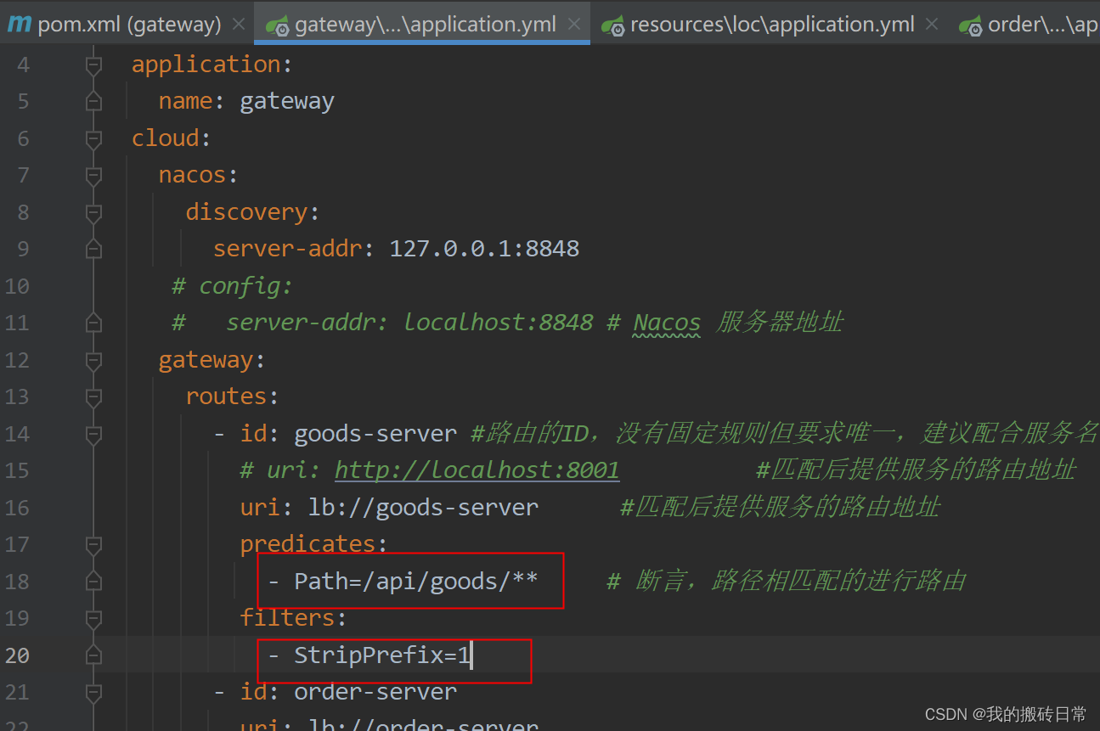Collapse the discovery section fold arrow
This screenshot has width=1100, height=731.
93,212
